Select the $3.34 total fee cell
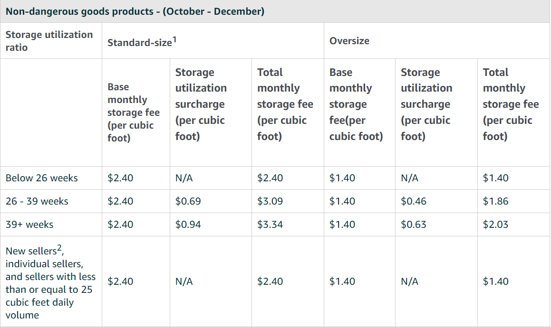Viewport: 551px width, 327px height. (270, 224)
